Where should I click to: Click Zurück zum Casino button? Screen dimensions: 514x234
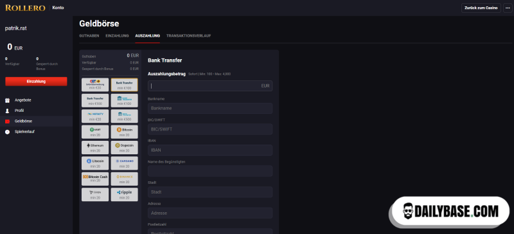pos(481,8)
